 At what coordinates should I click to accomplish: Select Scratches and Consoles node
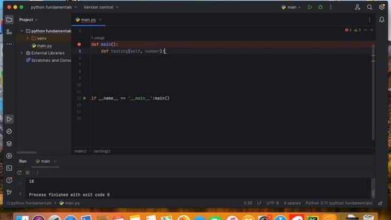[x=49, y=61]
